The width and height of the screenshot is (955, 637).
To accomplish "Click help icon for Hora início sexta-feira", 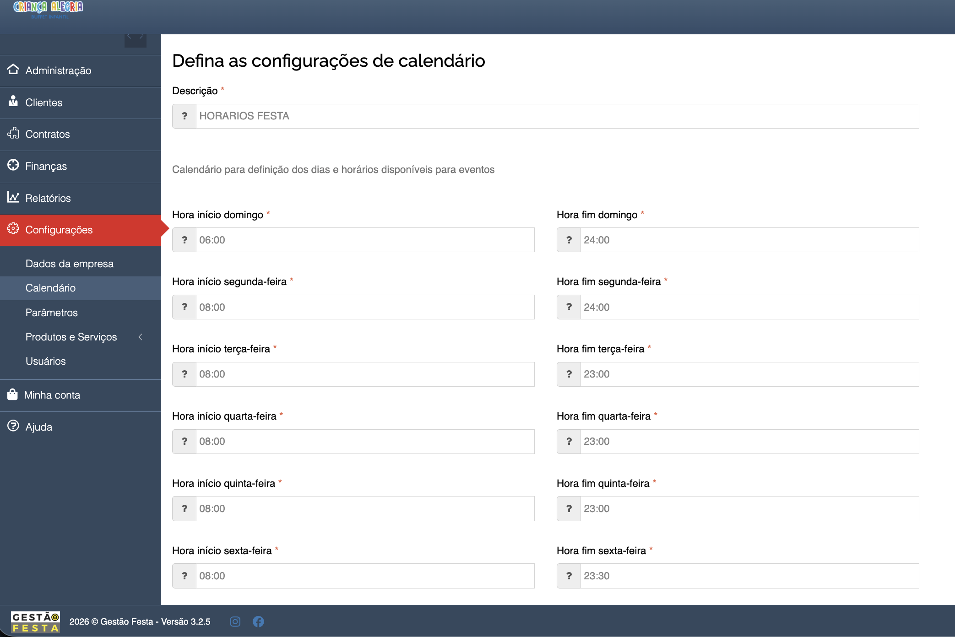I will click(x=184, y=576).
